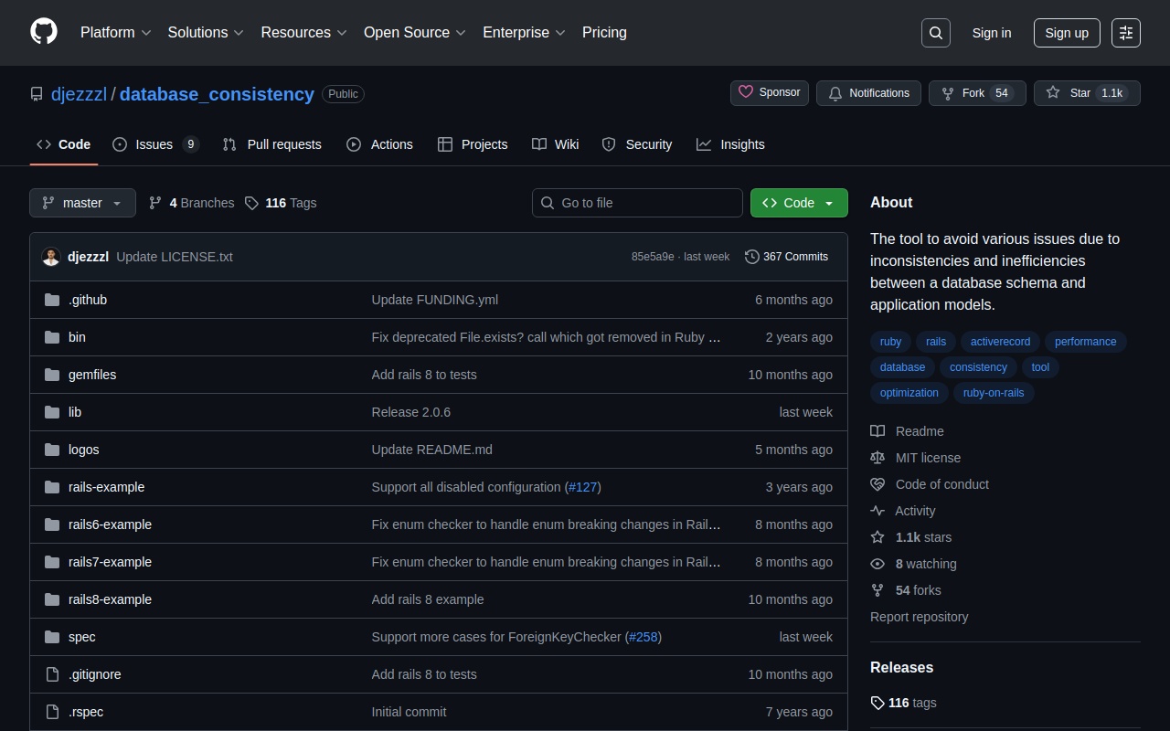Click the Readme book icon in About section
1170x731 pixels.
click(877, 430)
